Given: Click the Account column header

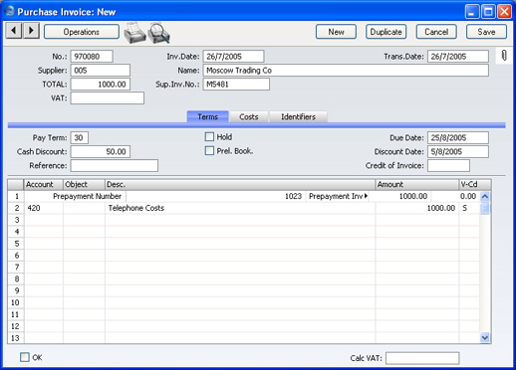Looking at the screenshot, I should (x=44, y=184).
